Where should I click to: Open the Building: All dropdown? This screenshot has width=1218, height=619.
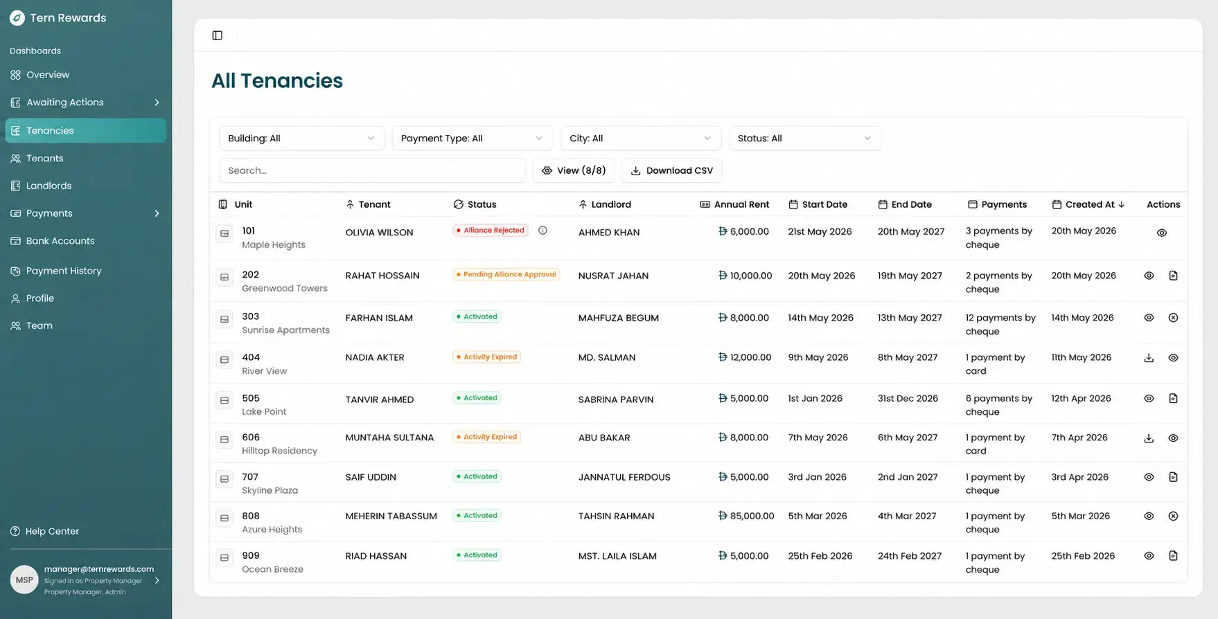coord(301,138)
